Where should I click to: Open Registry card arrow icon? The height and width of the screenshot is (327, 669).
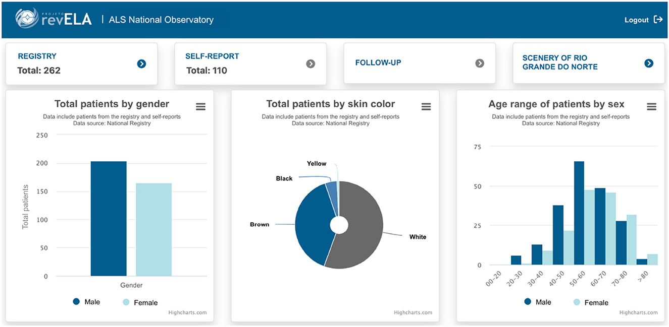click(x=141, y=63)
